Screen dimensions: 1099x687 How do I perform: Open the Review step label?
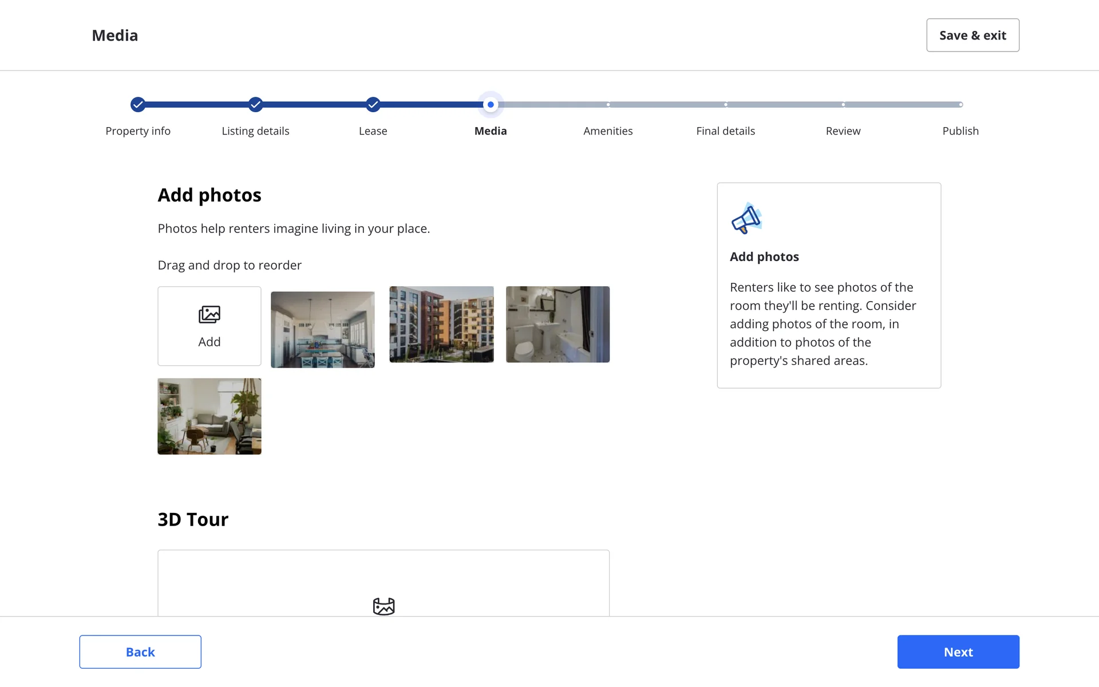coord(843,131)
